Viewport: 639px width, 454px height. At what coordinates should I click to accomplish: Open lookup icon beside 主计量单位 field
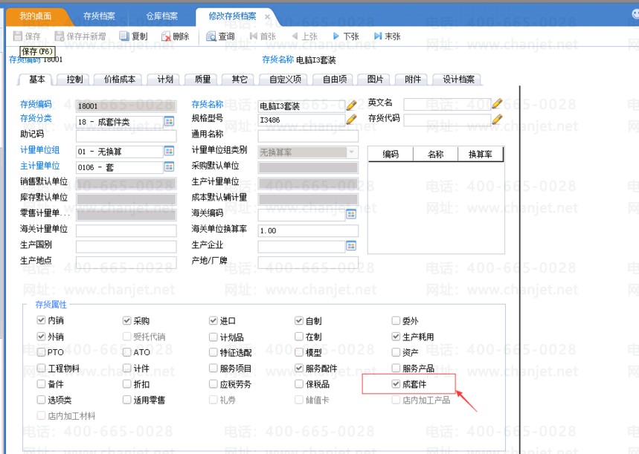[169, 166]
